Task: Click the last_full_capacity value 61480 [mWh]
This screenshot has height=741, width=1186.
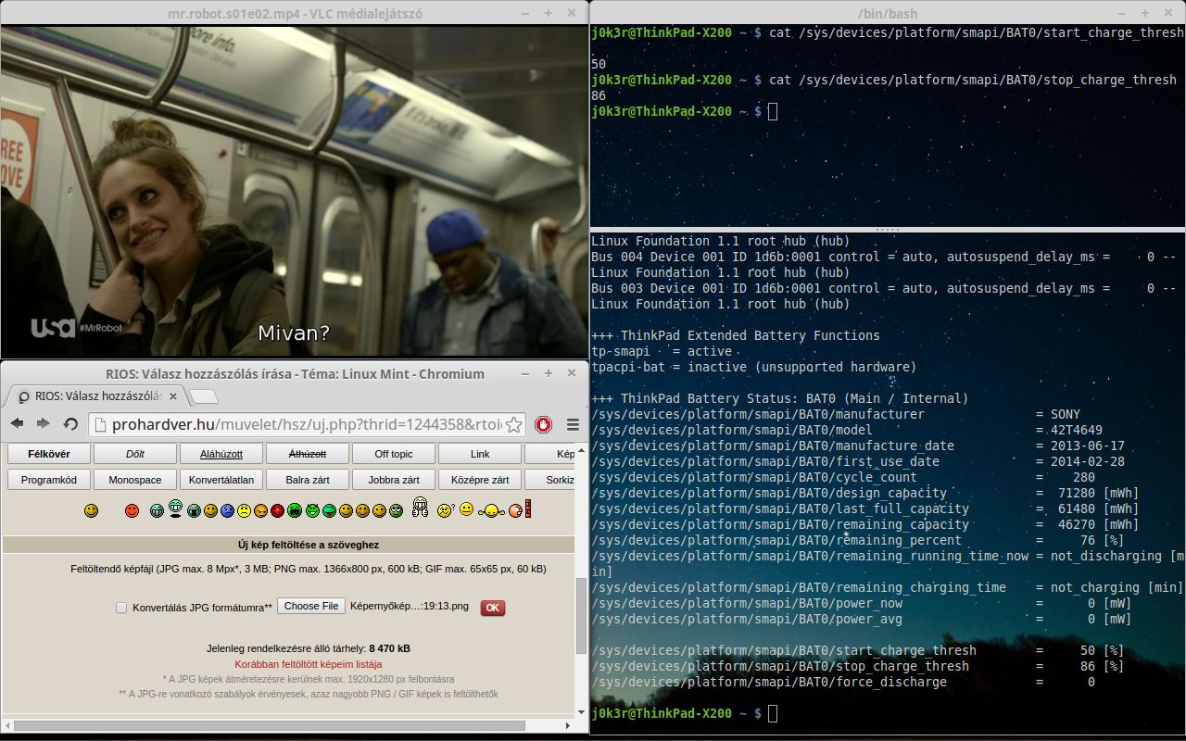Action: (1099, 509)
